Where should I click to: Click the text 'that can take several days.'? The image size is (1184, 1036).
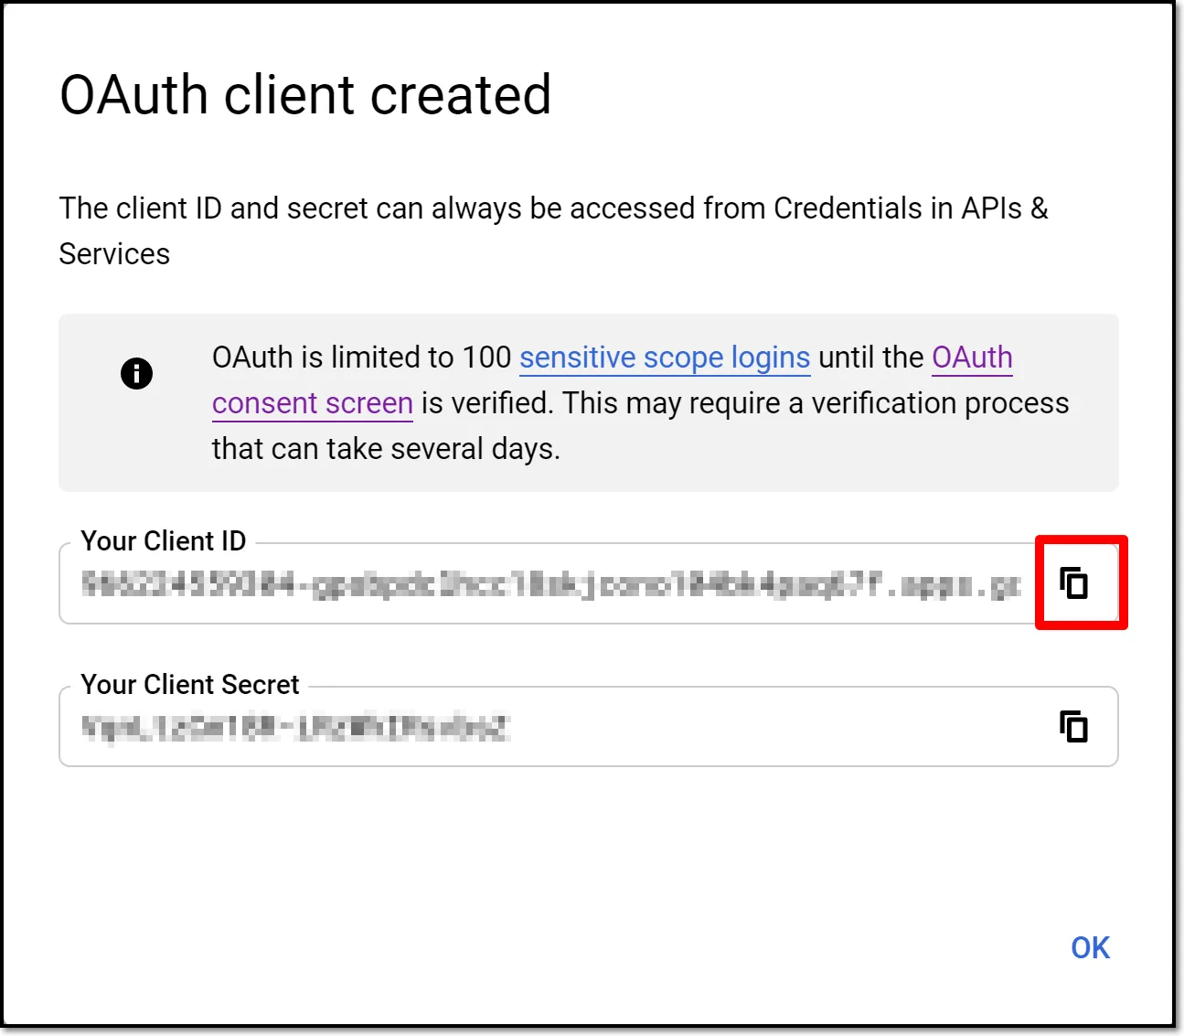[x=386, y=449]
